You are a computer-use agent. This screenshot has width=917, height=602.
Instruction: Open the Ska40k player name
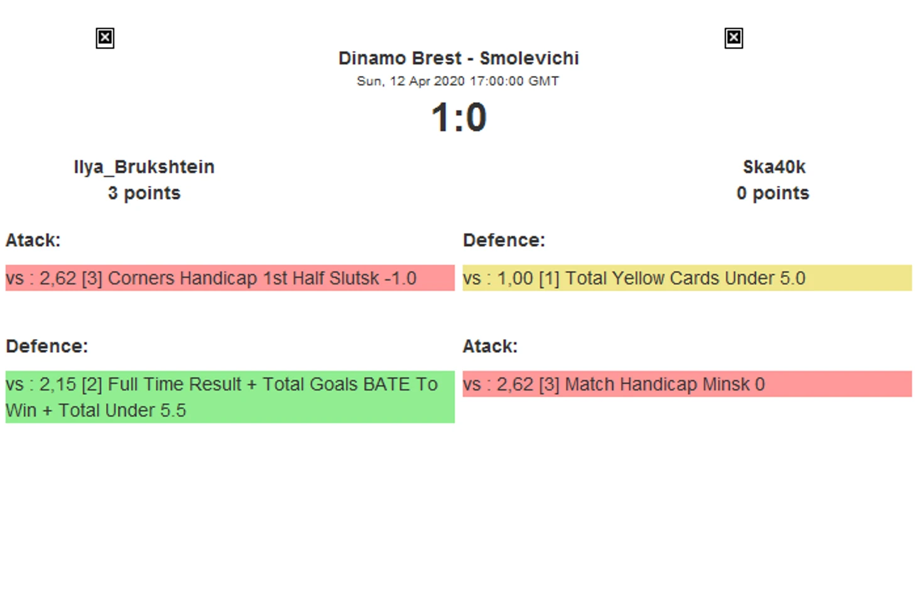click(x=774, y=167)
